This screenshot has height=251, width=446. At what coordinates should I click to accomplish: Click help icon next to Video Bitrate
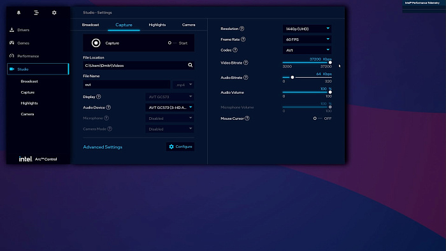coord(246,62)
